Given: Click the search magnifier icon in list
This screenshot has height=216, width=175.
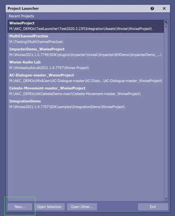Looking at the screenshot, I should (166, 22).
